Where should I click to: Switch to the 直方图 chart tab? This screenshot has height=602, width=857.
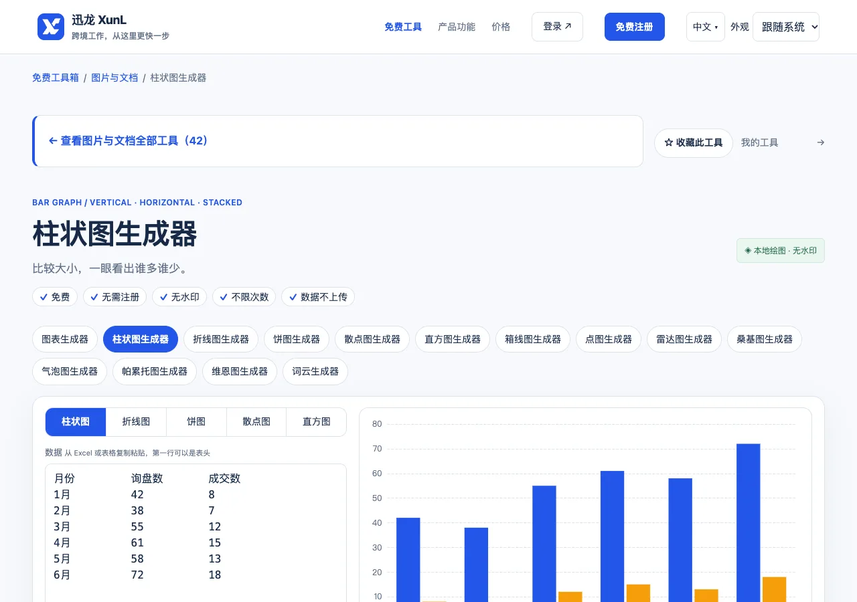pos(317,422)
